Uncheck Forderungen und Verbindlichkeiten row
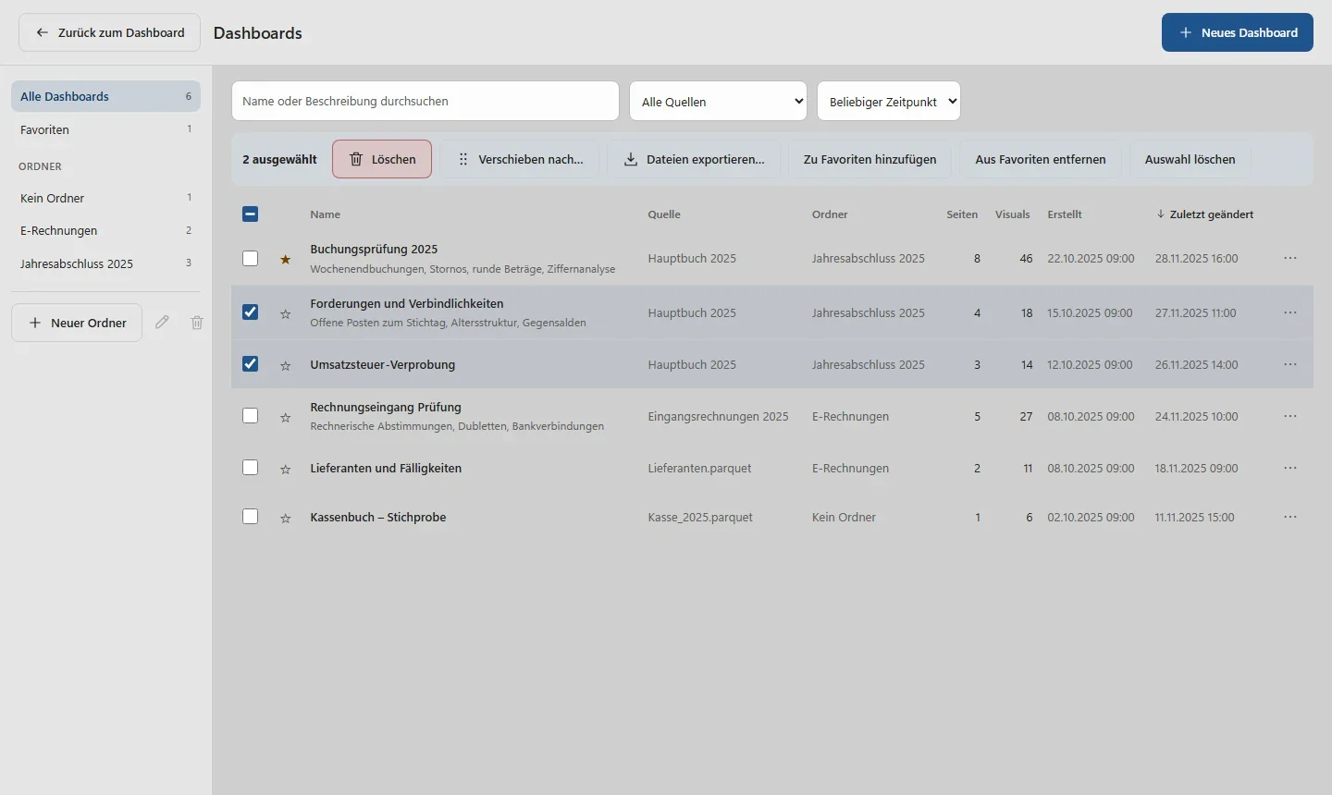The width and height of the screenshot is (1332, 795). click(x=250, y=312)
